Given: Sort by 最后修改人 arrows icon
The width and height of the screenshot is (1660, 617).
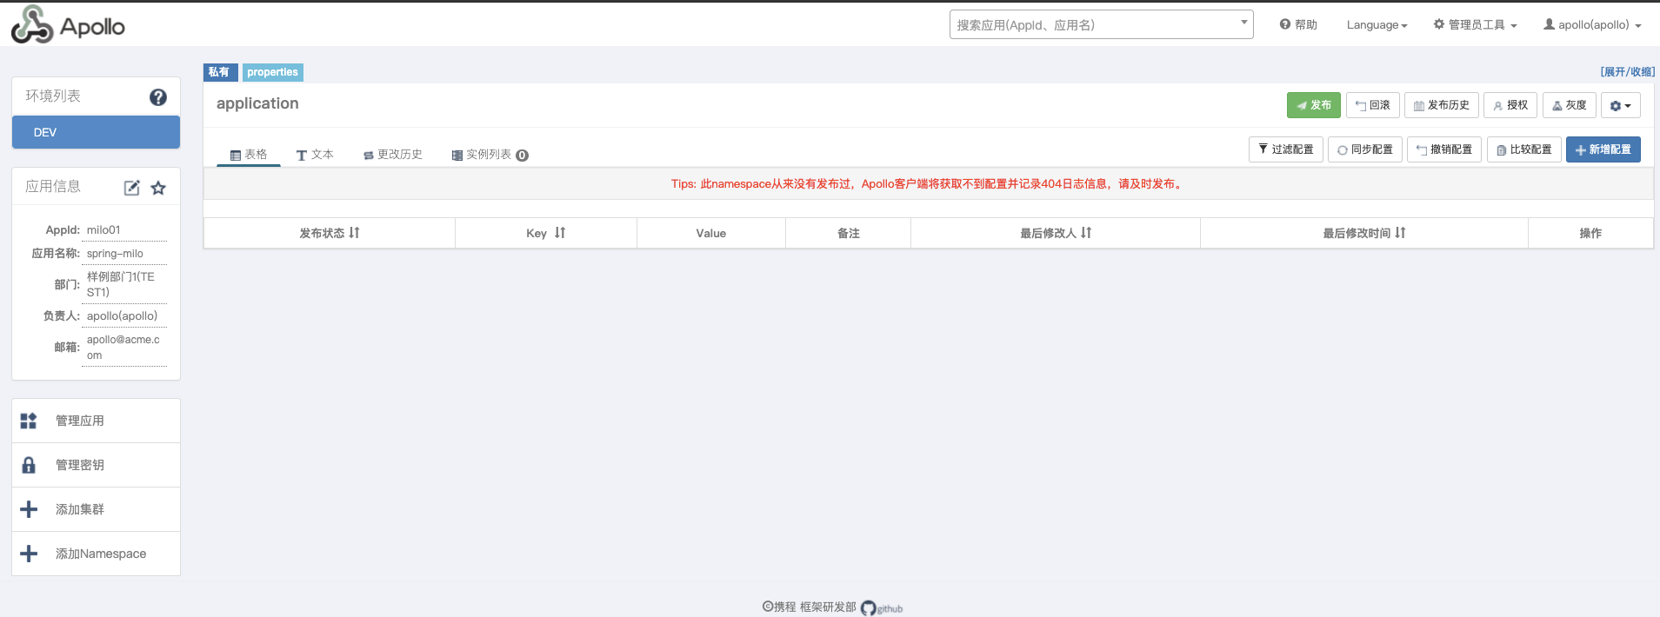Looking at the screenshot, I should click(x=1086, y=233).
